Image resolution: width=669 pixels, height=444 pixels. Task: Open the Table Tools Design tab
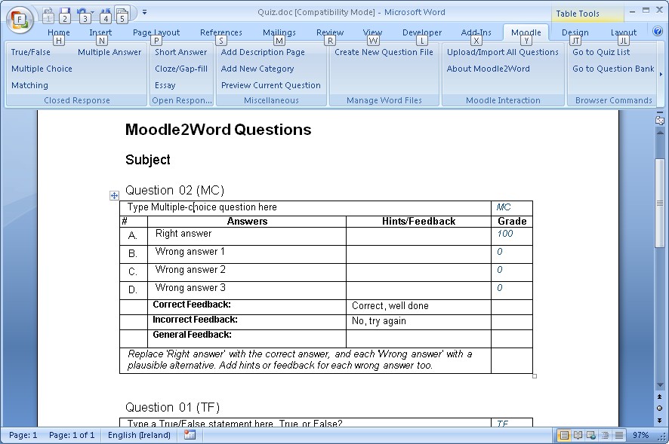click(575, 32)
